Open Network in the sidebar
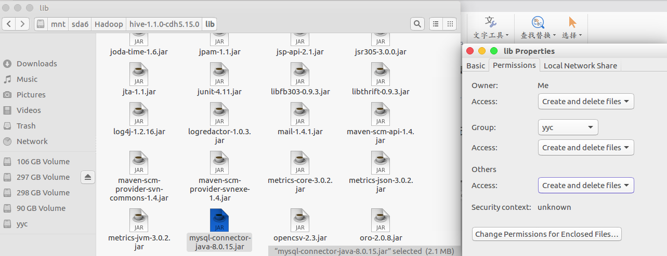This screenshot has height=256, width=667. pyautogui.click(x=32, y=141)
